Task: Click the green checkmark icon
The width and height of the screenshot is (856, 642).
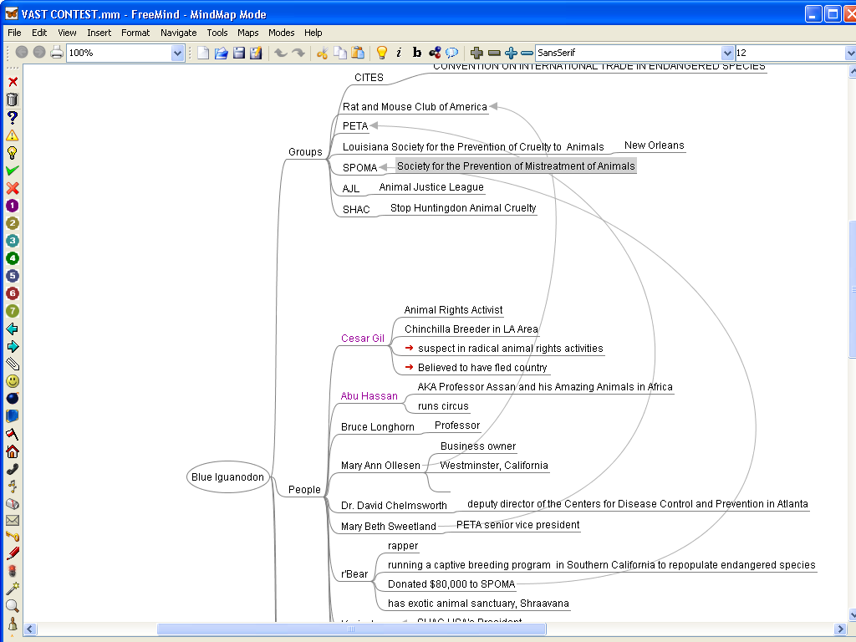Action: pyautogui.click(x=13, y=171)
